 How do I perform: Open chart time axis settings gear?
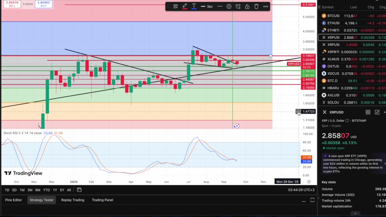[309, 182]
